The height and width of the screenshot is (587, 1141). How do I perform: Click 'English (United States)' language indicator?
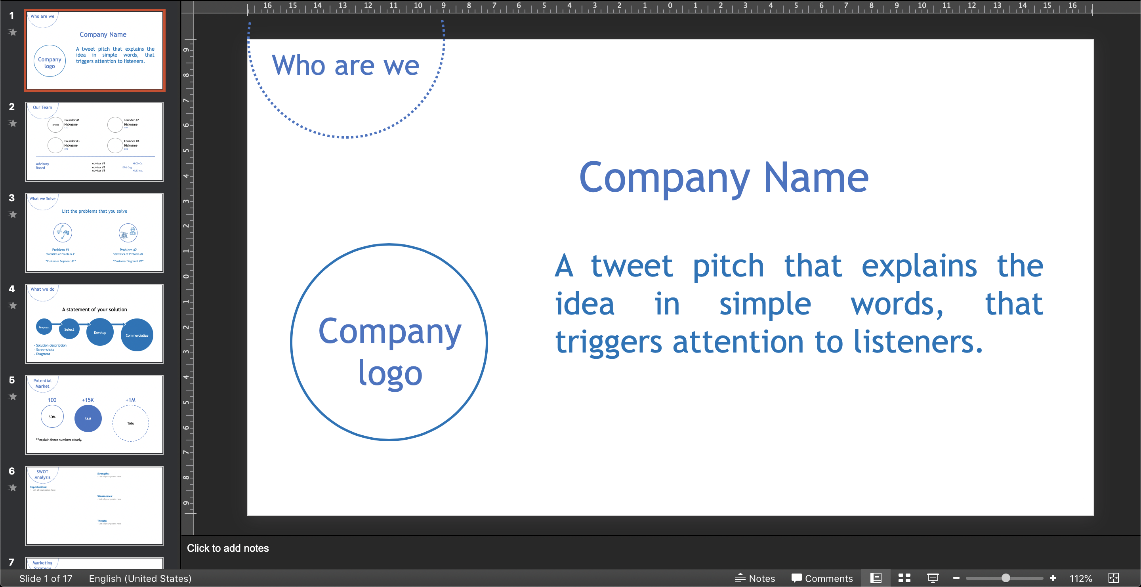tap(140, 578)
